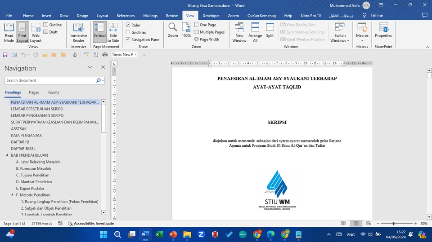Image resolution: width=432 pixels, height=242 pixels.
Task: Switch to Web Layout view
Action: point(36,32)
